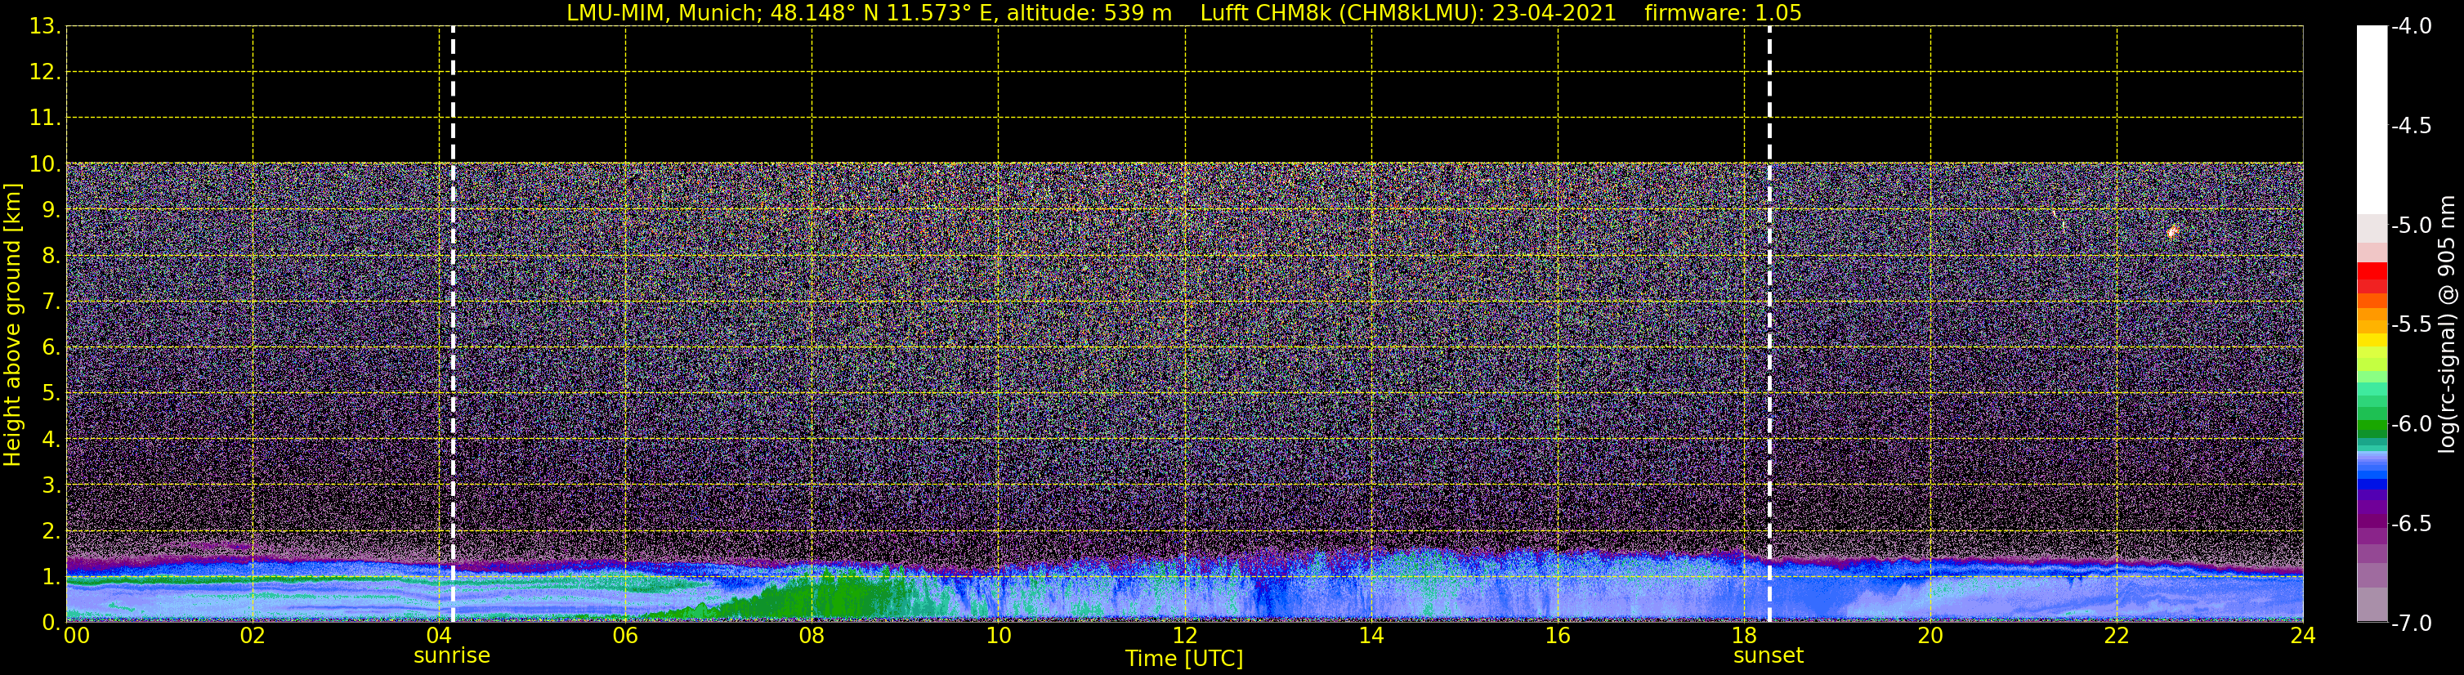This screenshot has width=2464, height=675.
Task: Click the height tick label '4.'
Action: (x=51, y=440)
